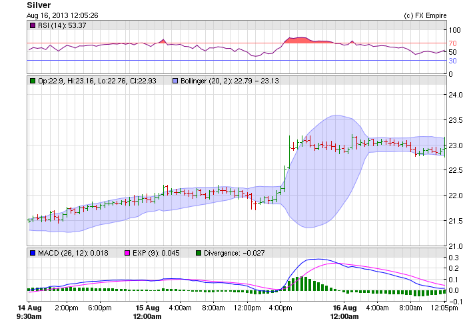Click the RSI axis value 50
473x325 pixels.
tap(452, 52)
